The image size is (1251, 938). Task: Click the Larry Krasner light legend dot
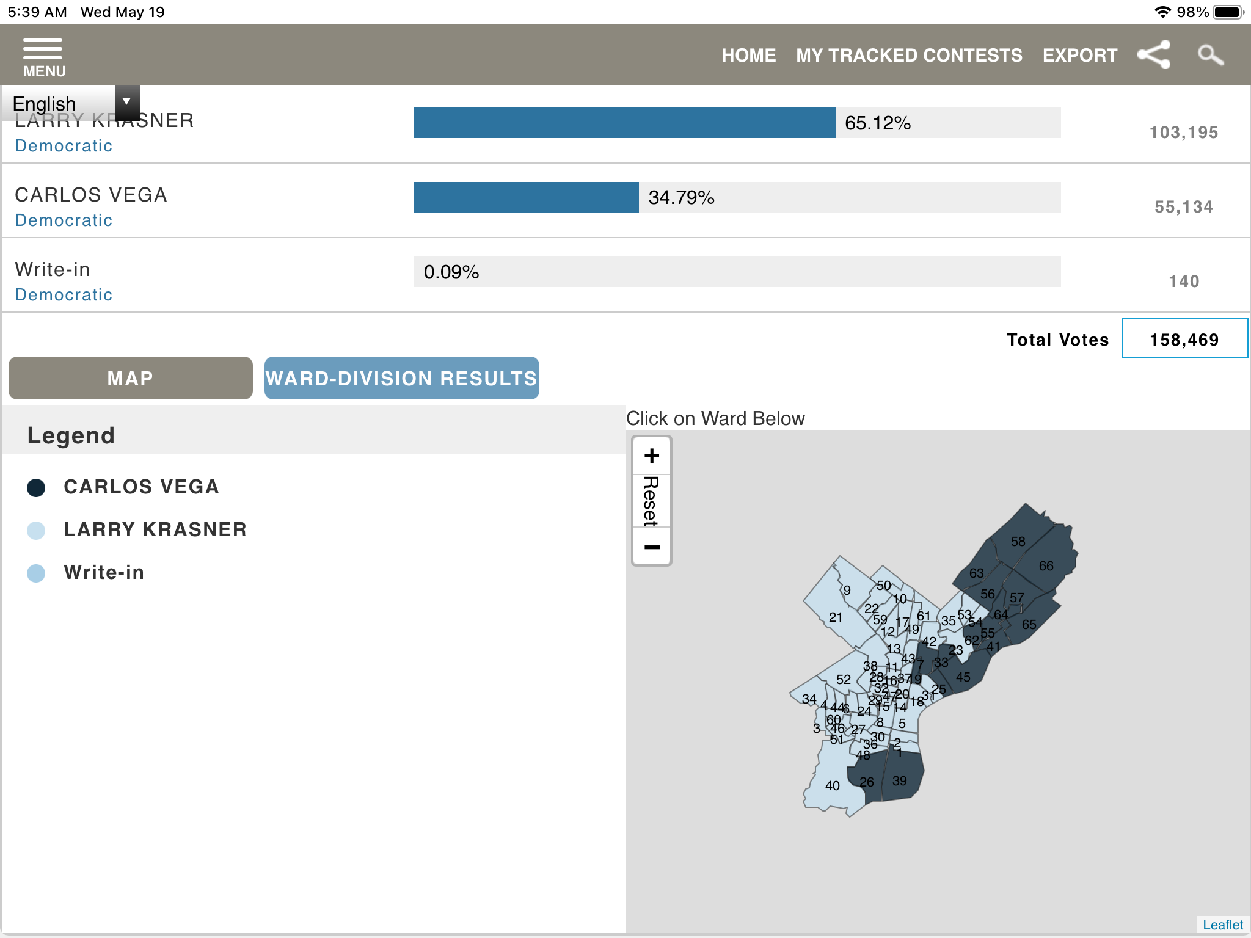[36, 530]
